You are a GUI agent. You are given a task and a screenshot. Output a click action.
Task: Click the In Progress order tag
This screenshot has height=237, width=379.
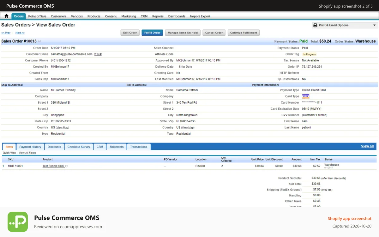click(x=310, y=54)
